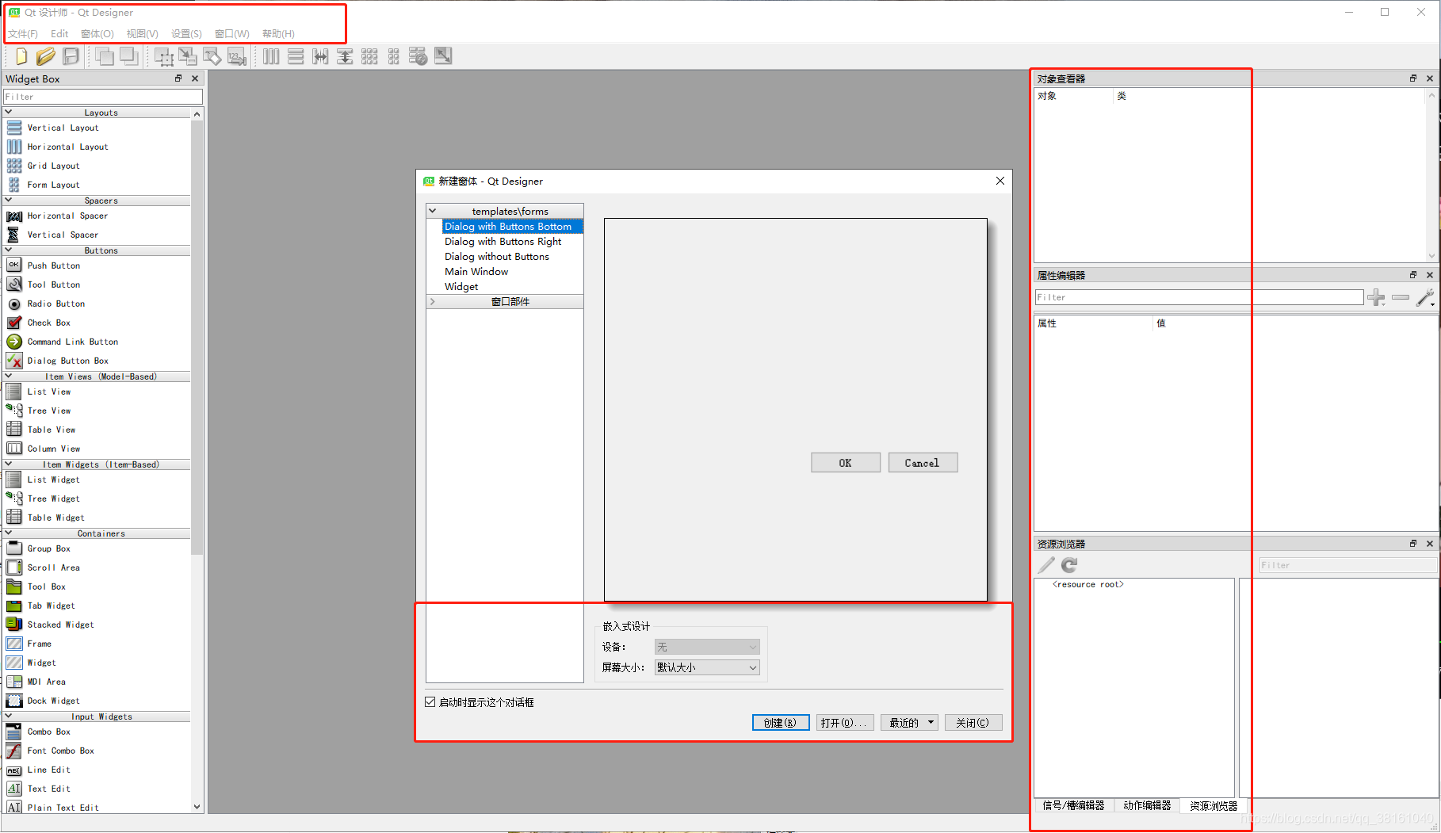Image resolution: width=1441 pixels, height=833 pixels.
Task: Open the 文件(F) menu
Action: [x=23, y=34]
